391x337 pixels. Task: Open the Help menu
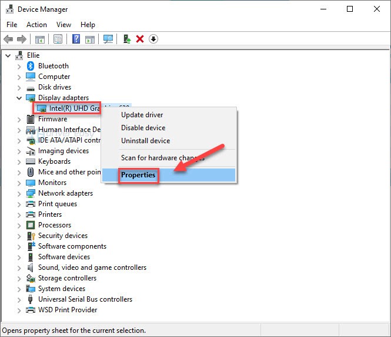[x=88, y=25]
